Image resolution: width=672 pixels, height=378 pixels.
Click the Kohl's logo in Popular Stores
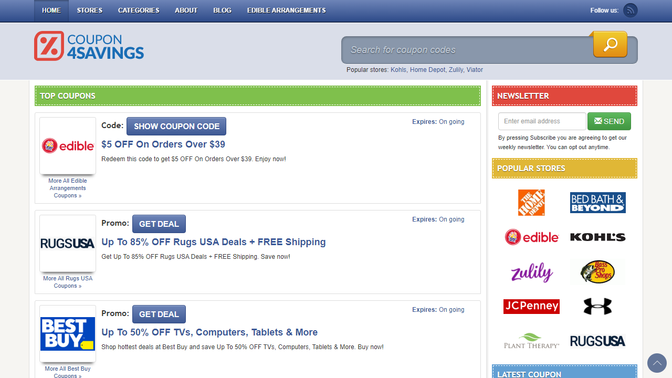(597, 237)
